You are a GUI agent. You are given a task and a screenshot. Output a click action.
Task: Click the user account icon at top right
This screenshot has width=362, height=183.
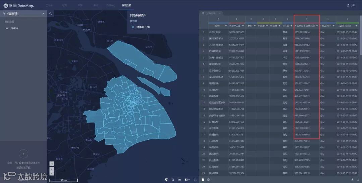tap(348, 5)
